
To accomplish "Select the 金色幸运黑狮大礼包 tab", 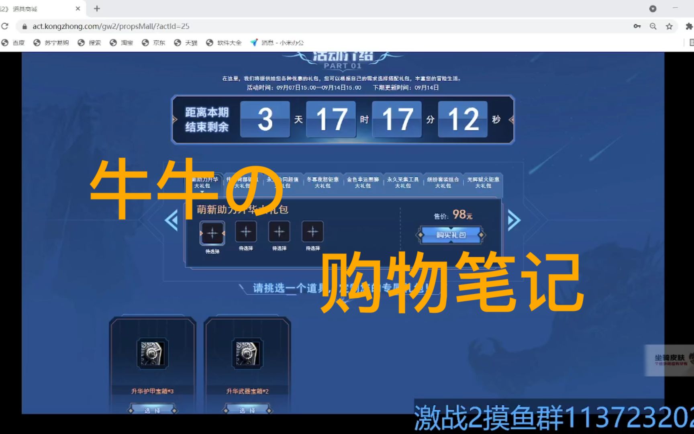I will [x=363, y=182].
